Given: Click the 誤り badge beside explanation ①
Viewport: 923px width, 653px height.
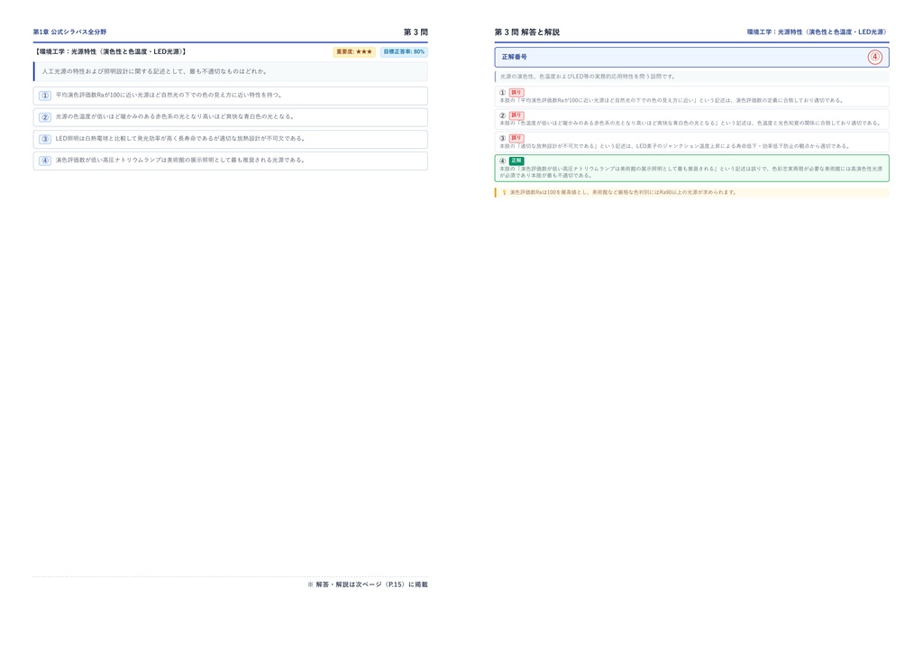Looking at the screenshot, I should pyautogui.click(x=516, y=92).
